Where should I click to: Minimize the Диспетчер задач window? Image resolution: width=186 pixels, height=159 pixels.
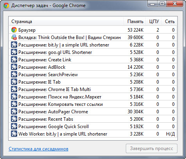coord(152,4)
